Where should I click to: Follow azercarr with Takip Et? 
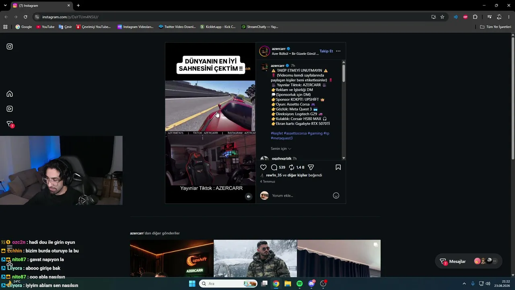pyautogui.click(x=326, y=51)
